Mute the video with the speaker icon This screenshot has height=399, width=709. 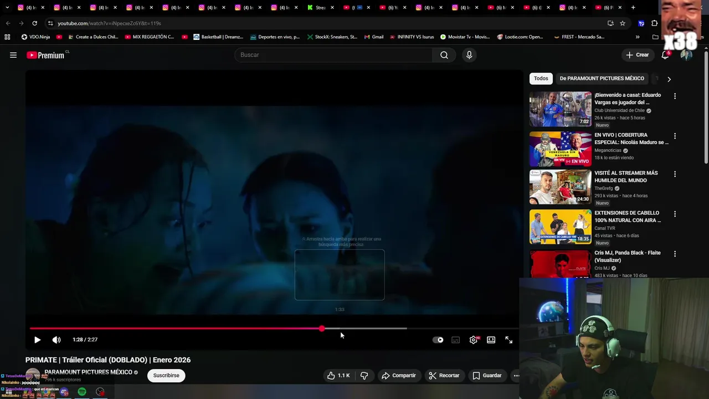[56, 340]
